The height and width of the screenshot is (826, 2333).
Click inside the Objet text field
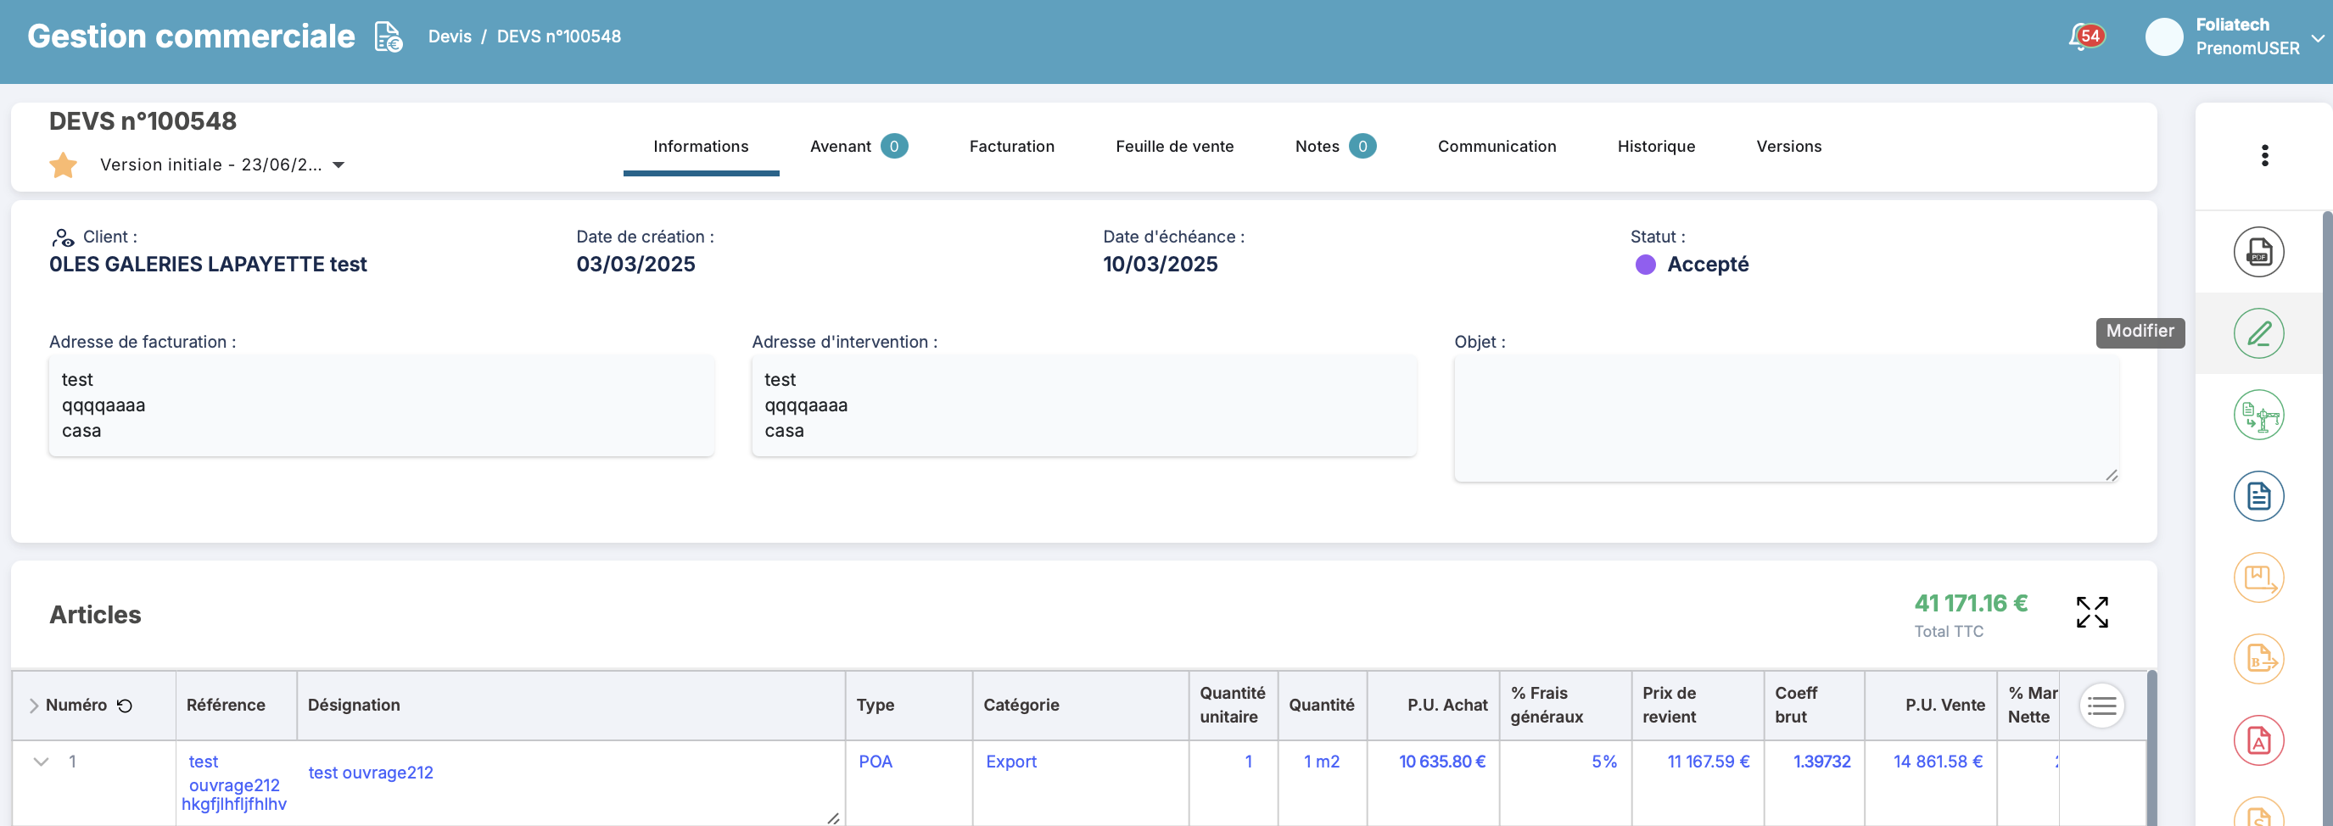(x=1785, y=418)
